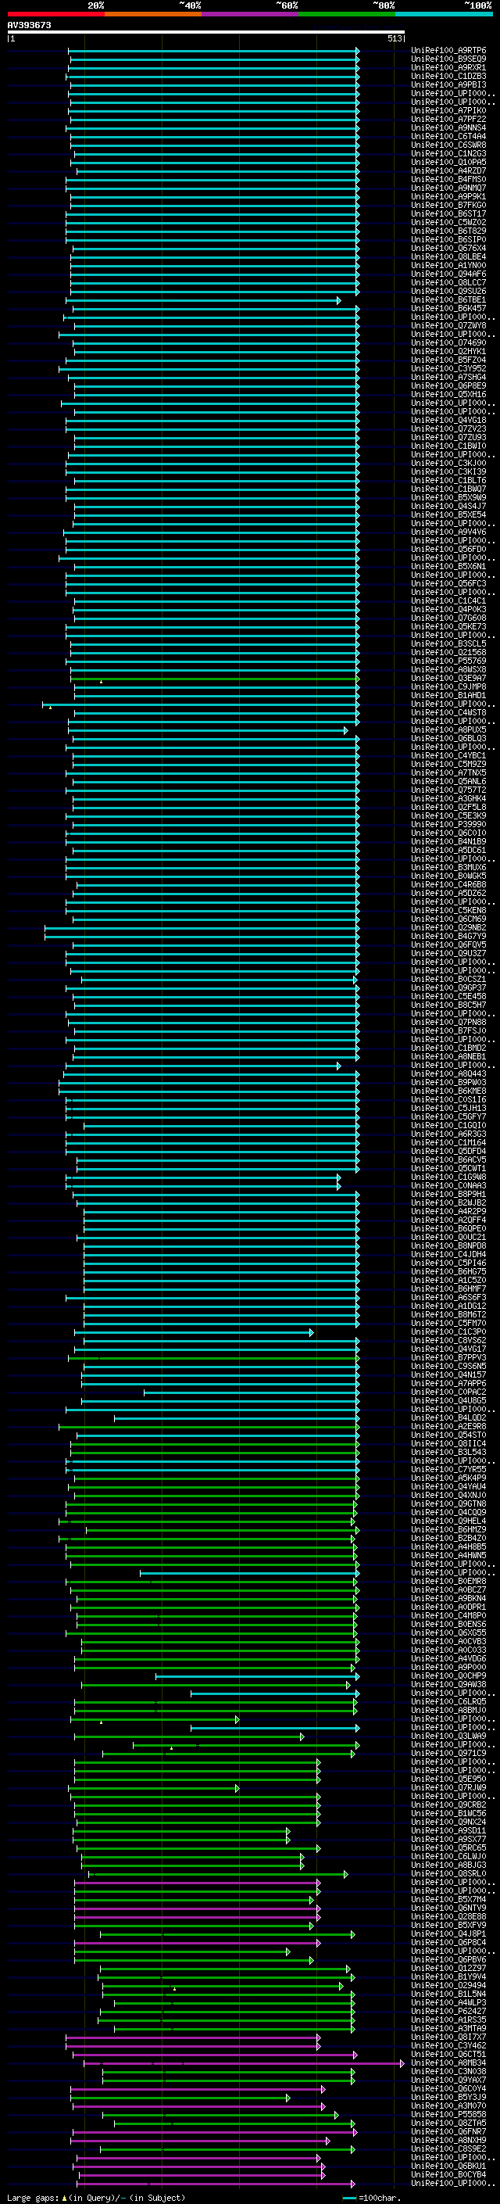
Task: Select hit UniRef100_A7PF22
Action: [448, 119]
